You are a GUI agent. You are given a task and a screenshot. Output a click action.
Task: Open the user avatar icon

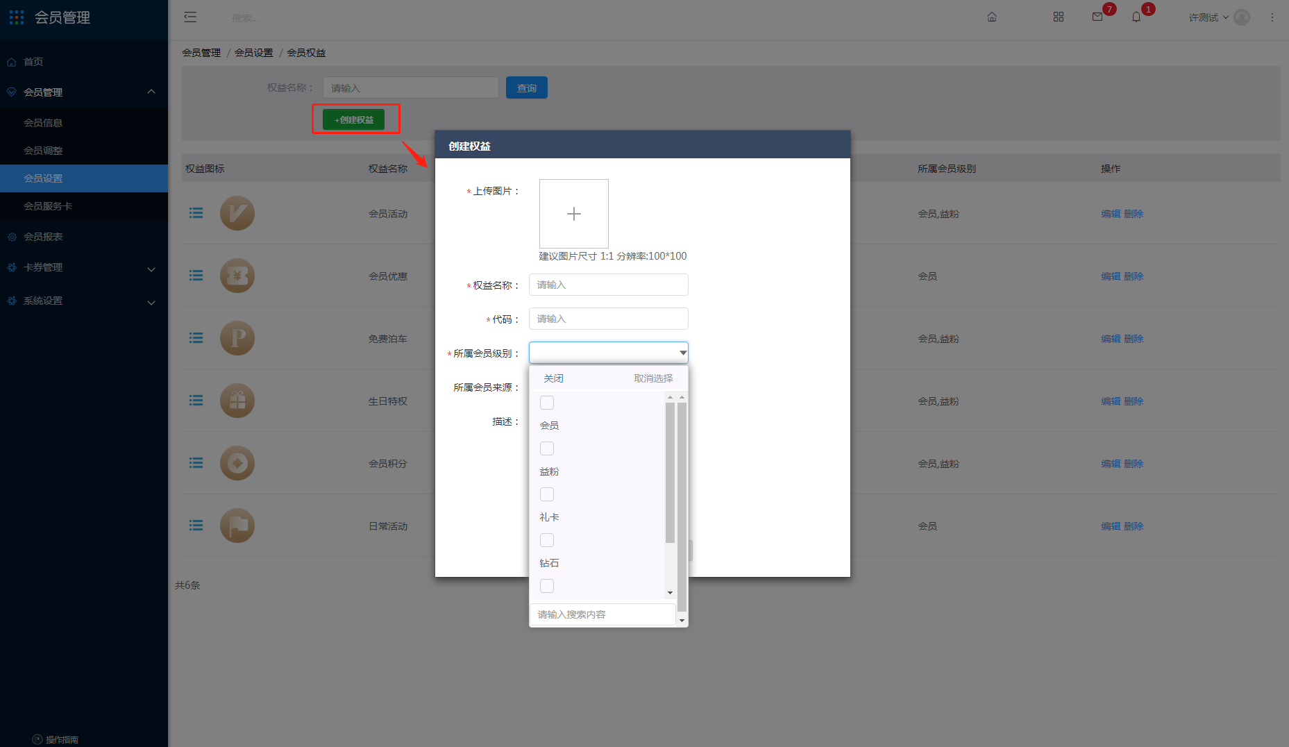(1242, 17)
